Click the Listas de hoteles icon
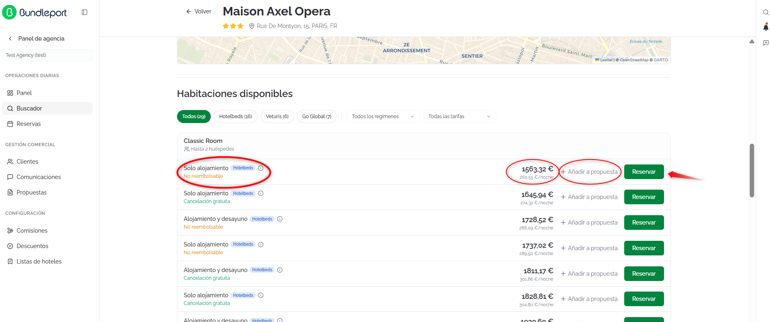The image size is (770, 322). click(x=10, y=261)
